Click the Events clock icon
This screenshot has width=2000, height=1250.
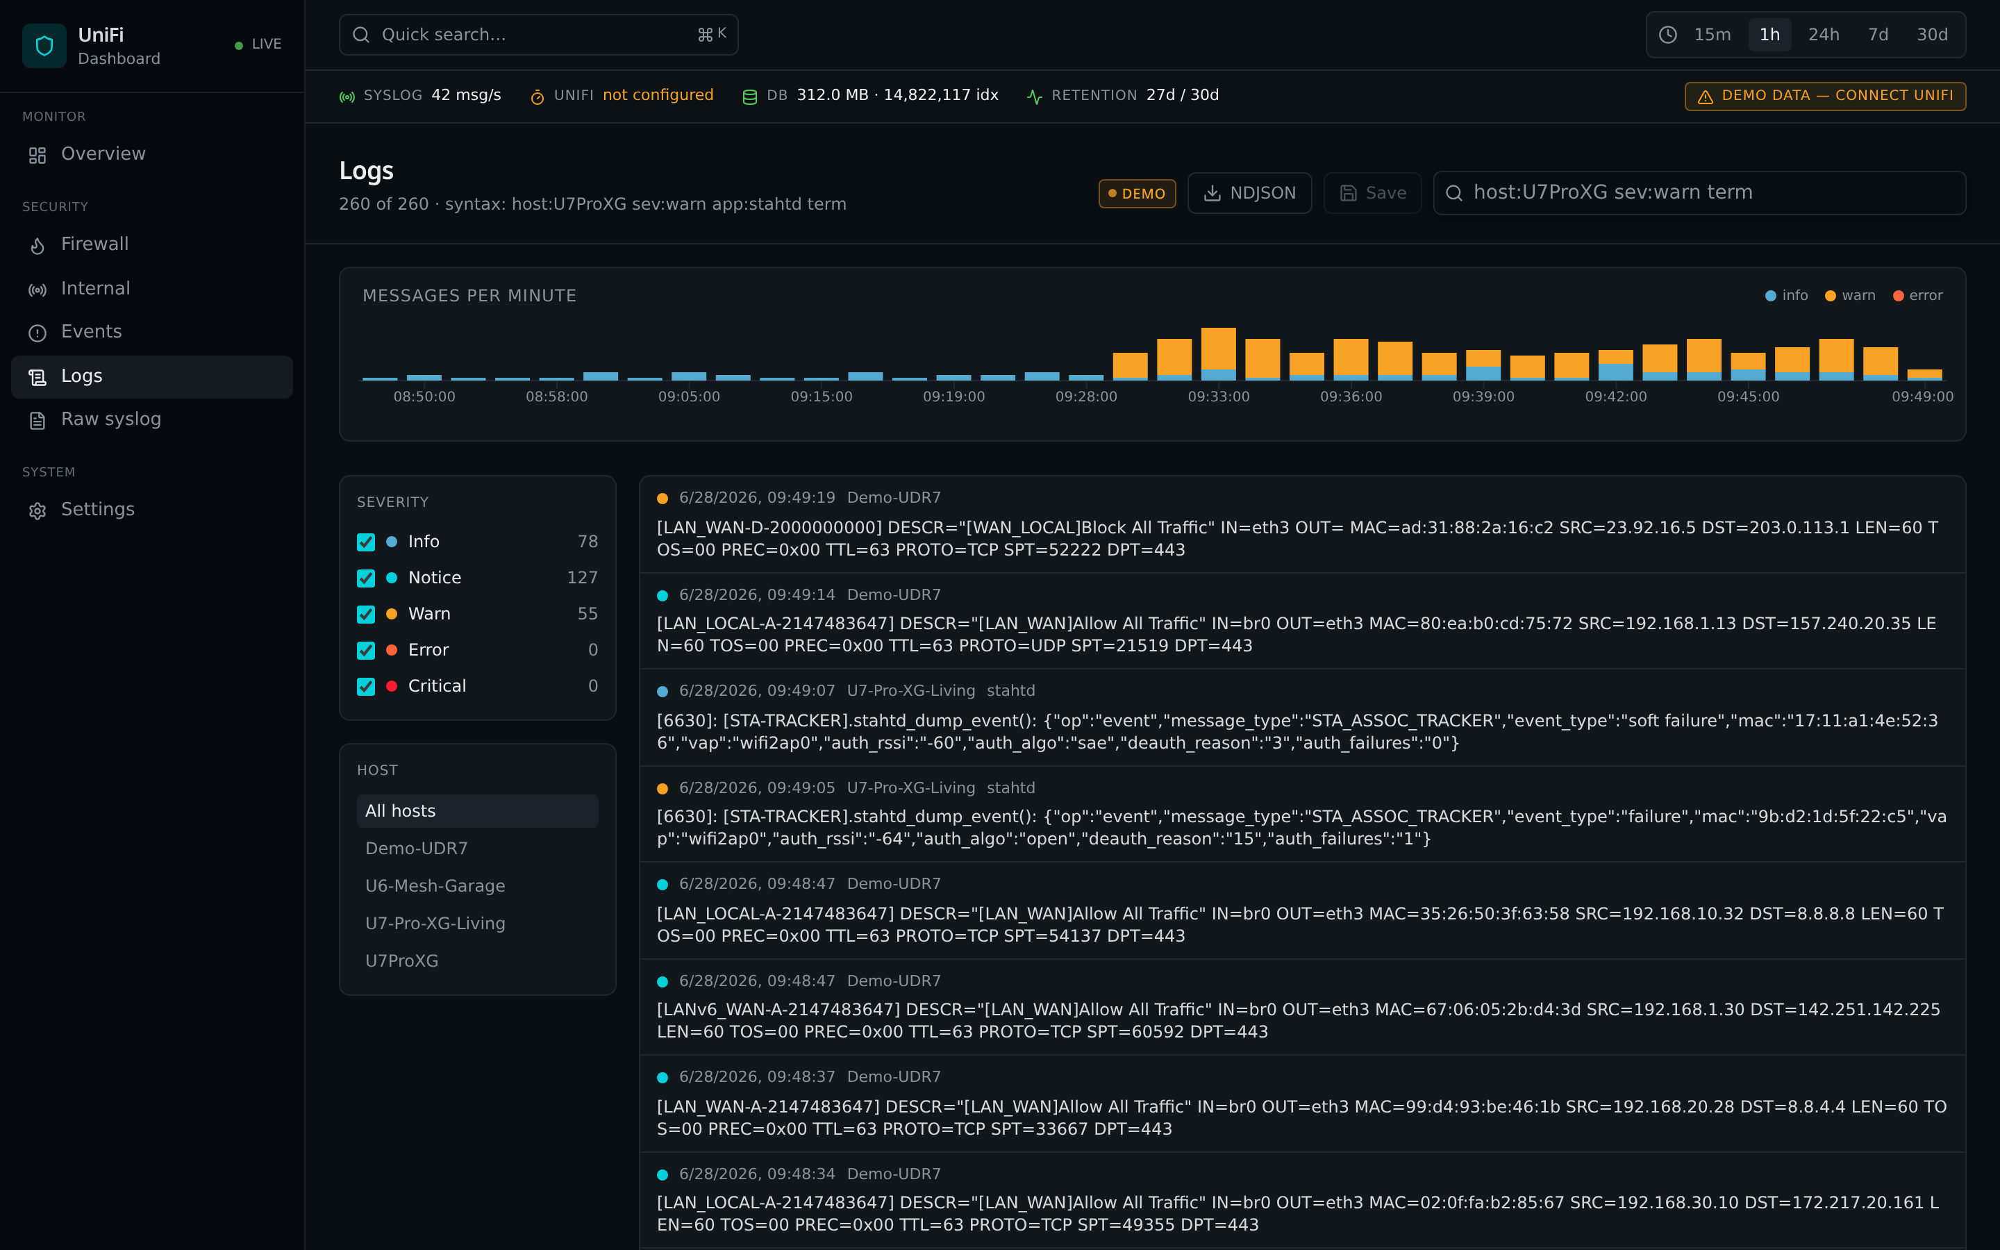click(37, 333)
